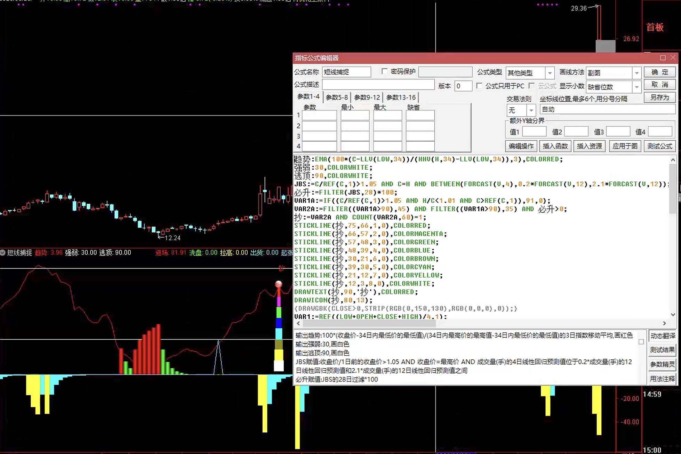The width and height of the screenshot is (681, 454).
Task: Click the 版本 input field
Action: point(463,86)
